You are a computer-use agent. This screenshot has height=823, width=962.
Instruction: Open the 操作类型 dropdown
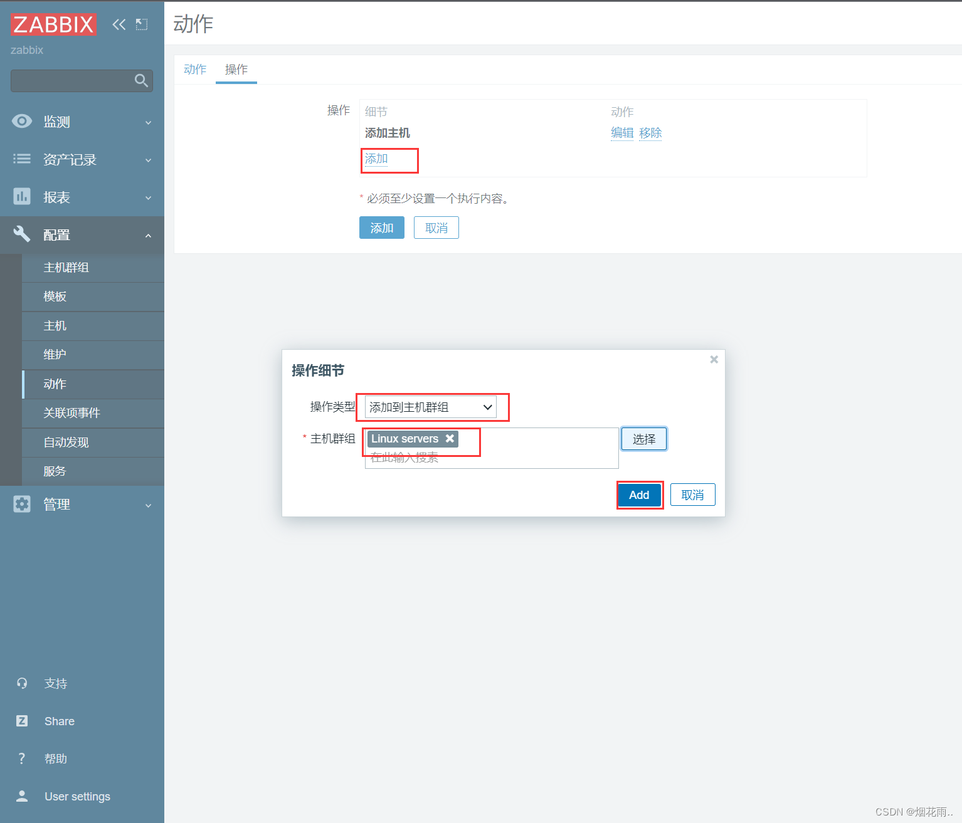pos(431,407)
